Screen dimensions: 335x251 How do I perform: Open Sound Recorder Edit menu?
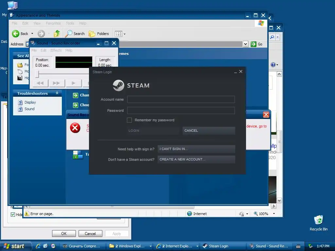click(44, 50)
